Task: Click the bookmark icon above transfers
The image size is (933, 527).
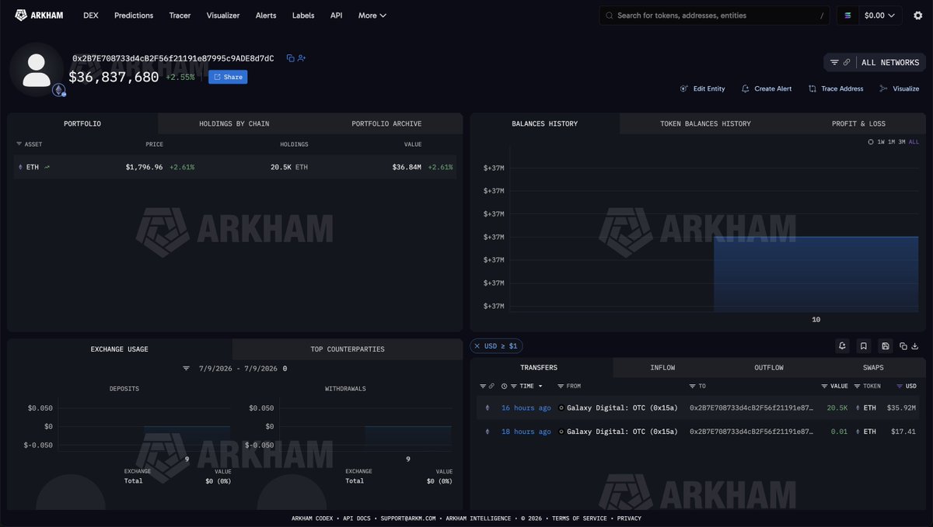Action: (863, 346)
